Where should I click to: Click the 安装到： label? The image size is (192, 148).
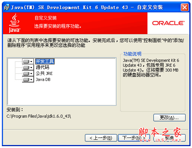pos(15,110)
